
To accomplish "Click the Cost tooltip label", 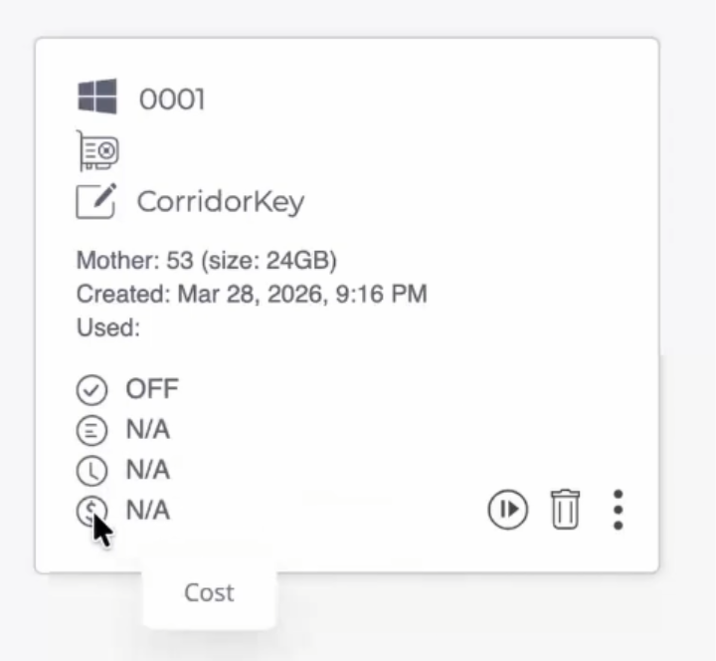I will [x=209, y=593].
